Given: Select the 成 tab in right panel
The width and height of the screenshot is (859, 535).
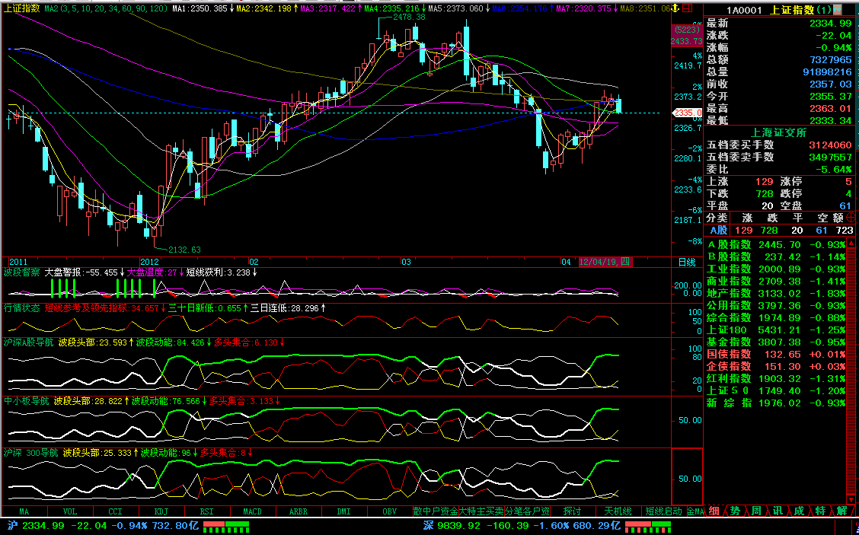Looking at the screenshot, I should [799, 511].
